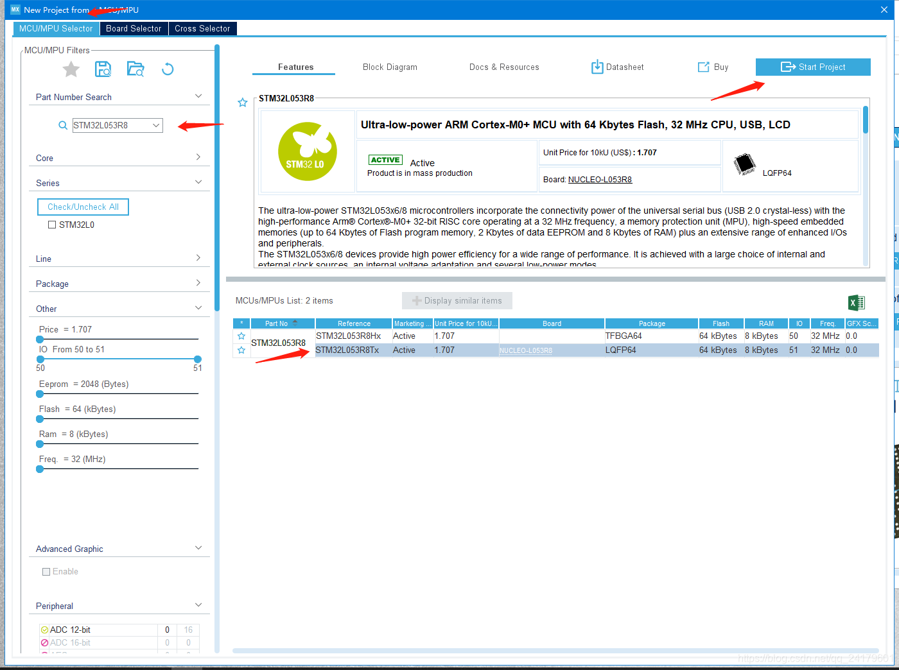Screen dimensions: 899x670
Task: Click the MX application icon in title bar
Action: 15,10
